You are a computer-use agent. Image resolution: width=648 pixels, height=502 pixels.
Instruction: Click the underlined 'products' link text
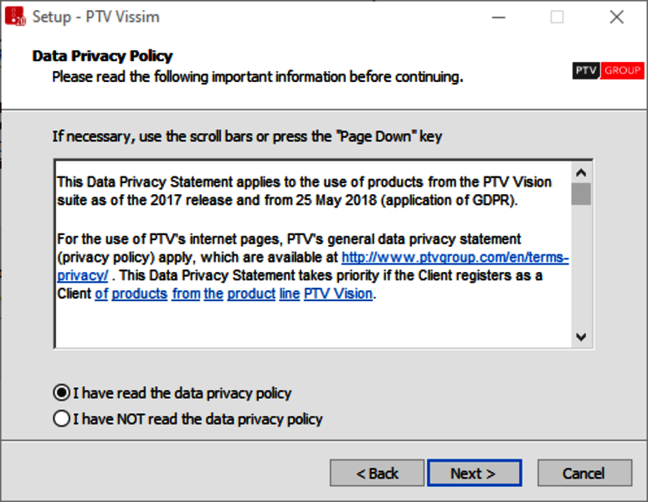coord(139,295)
